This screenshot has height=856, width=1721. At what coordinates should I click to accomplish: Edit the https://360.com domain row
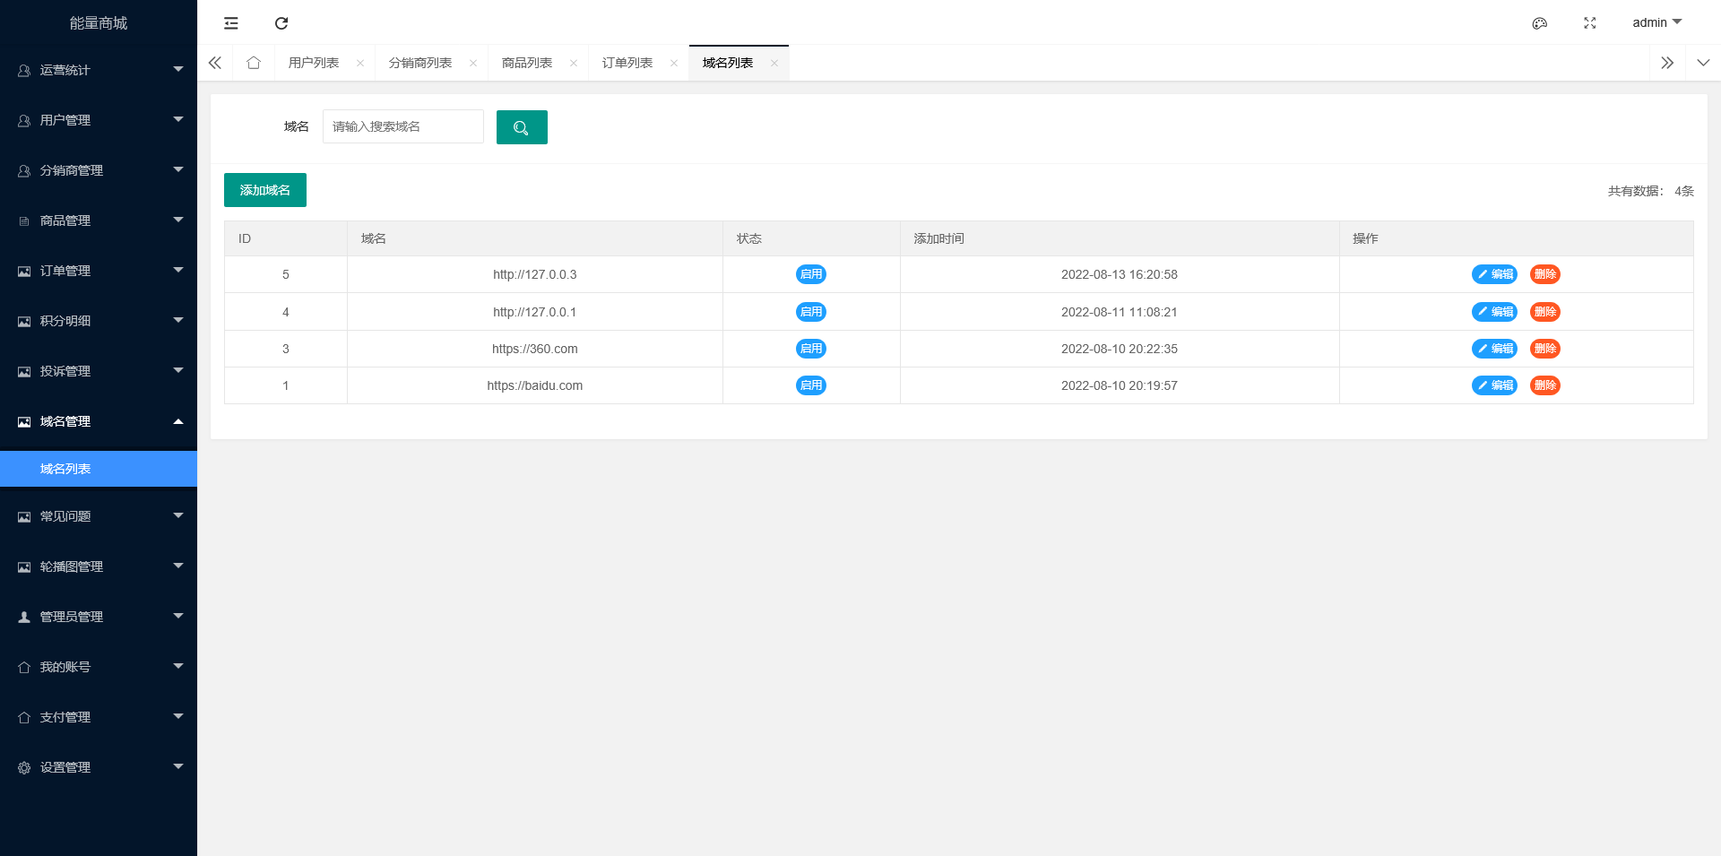click(x=1494, y=349)
